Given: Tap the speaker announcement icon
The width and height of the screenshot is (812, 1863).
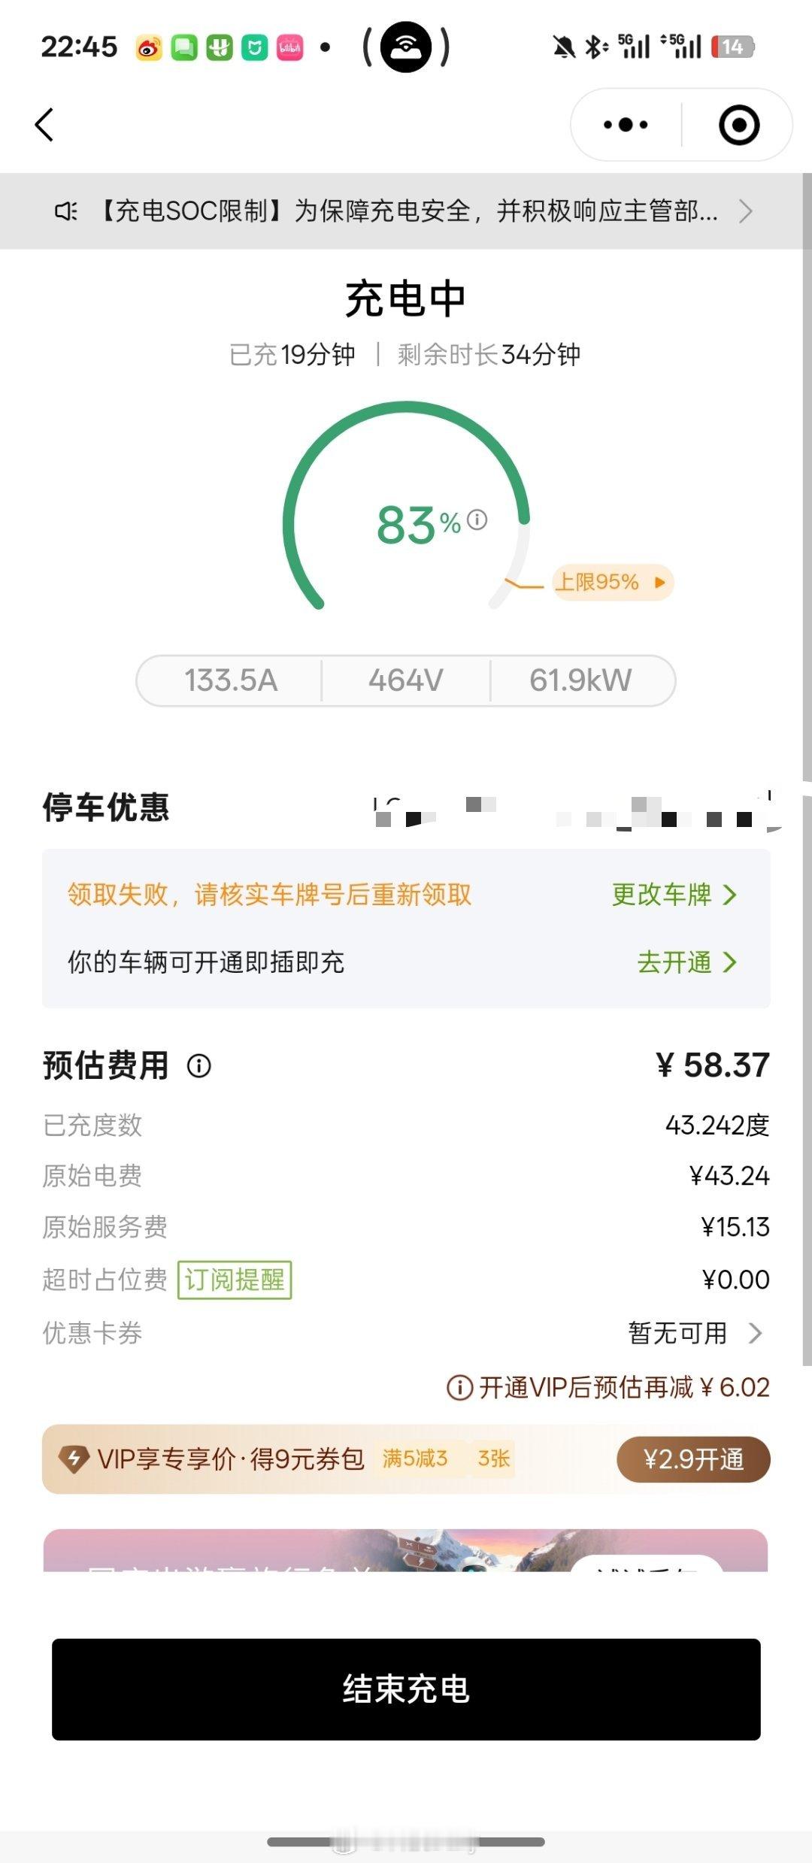Looking at the screenshot, I should (x=66, y=211).
